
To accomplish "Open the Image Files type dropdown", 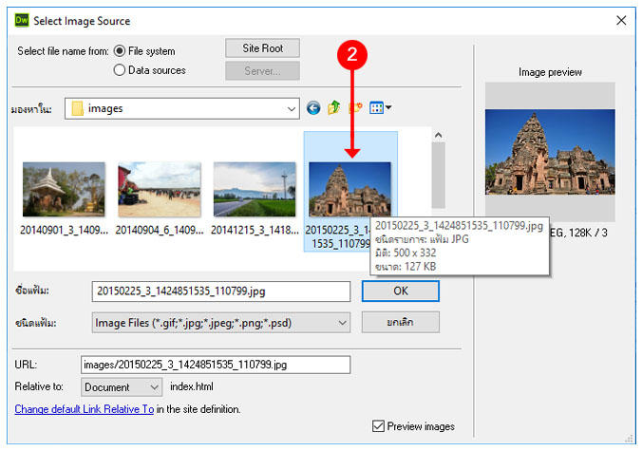I will (x=342, y=323).
